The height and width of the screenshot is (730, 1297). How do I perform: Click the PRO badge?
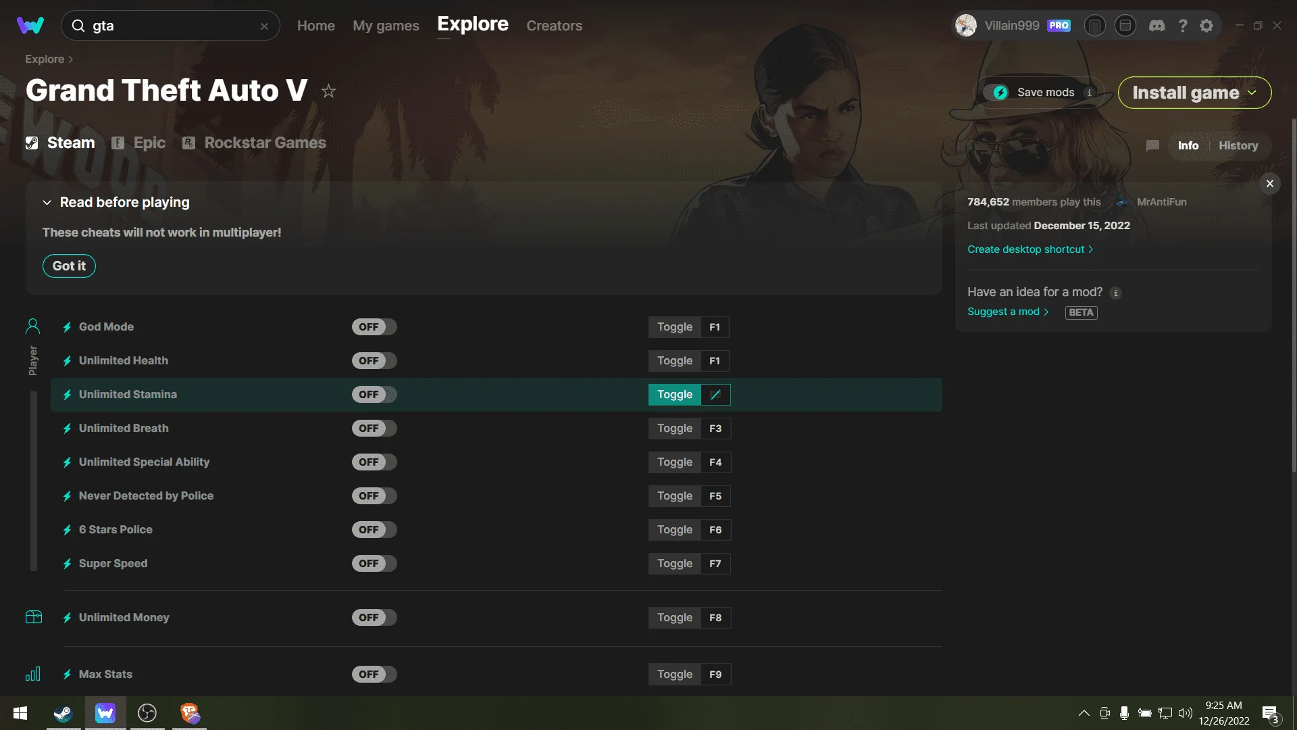[1059, 26]
